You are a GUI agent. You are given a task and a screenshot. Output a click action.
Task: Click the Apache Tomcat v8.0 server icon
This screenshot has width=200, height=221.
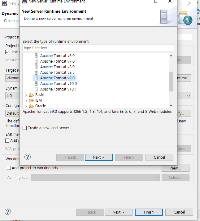click(x=36, y=67)
